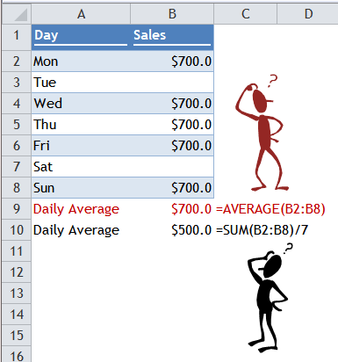This screenshot has width=338, height=362.
Task: Select column D header
Action: point(307,14)
